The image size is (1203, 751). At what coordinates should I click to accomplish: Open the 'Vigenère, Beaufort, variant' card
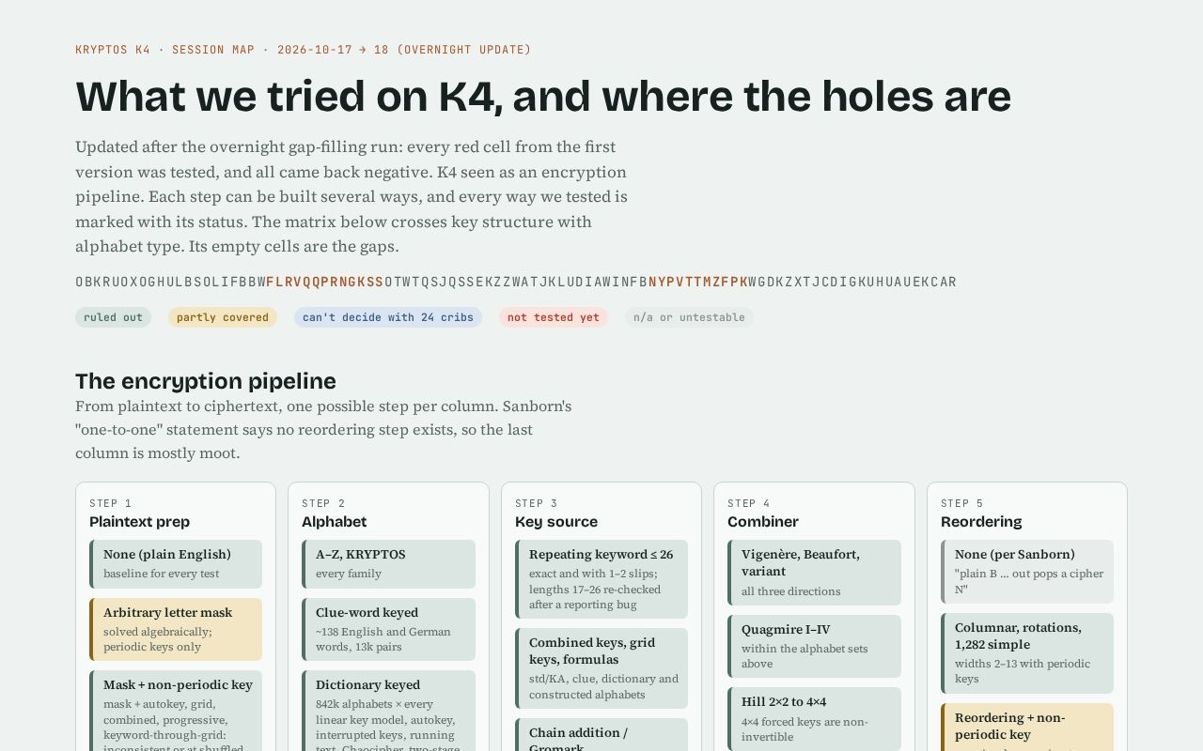[814, 573]
